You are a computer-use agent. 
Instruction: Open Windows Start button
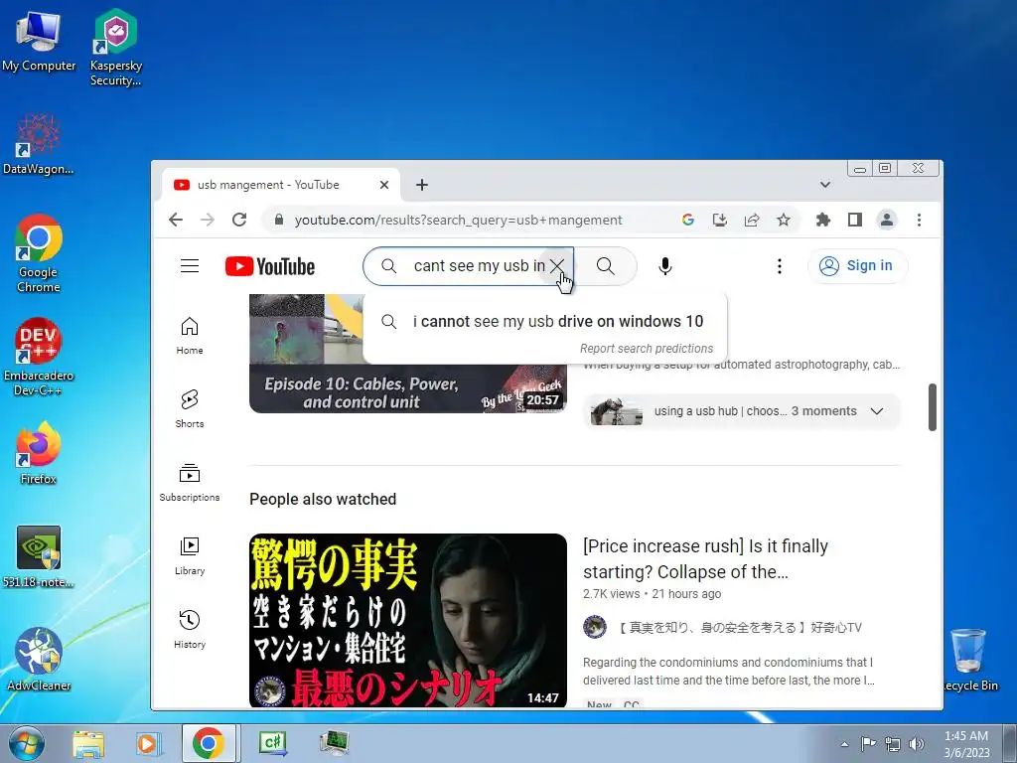25,743
